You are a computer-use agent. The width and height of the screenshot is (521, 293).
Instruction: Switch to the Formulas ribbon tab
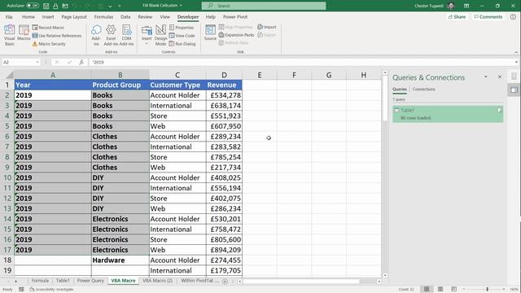pyautogui.click(x=103, y=16)
